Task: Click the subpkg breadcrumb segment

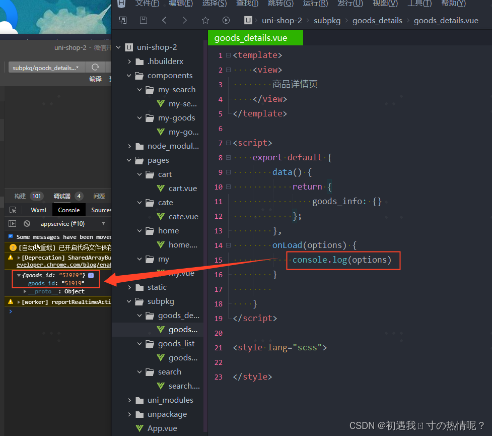Action: tap(327, 21)
